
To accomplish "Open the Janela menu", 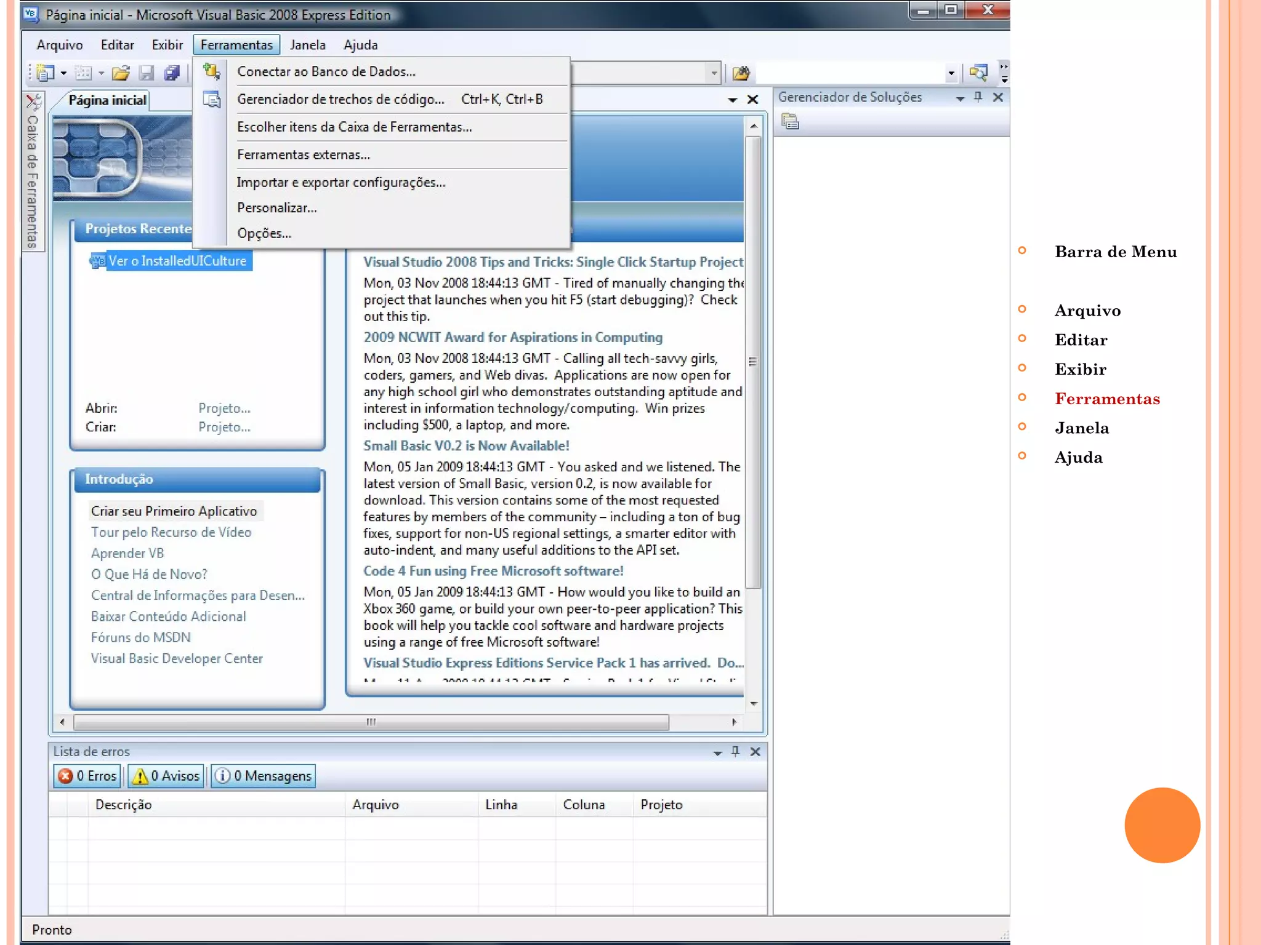I will coord(307,45).
